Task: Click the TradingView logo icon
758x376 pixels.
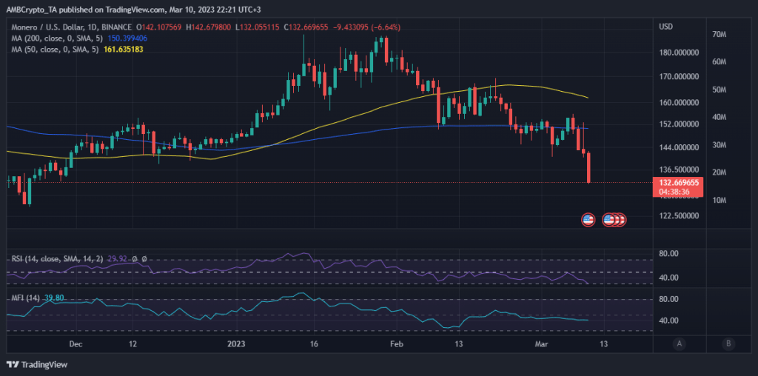Action: click(x=13, y=364)
